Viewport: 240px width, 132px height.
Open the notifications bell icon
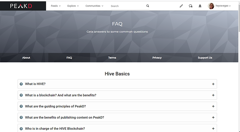[x=200, y=6]
